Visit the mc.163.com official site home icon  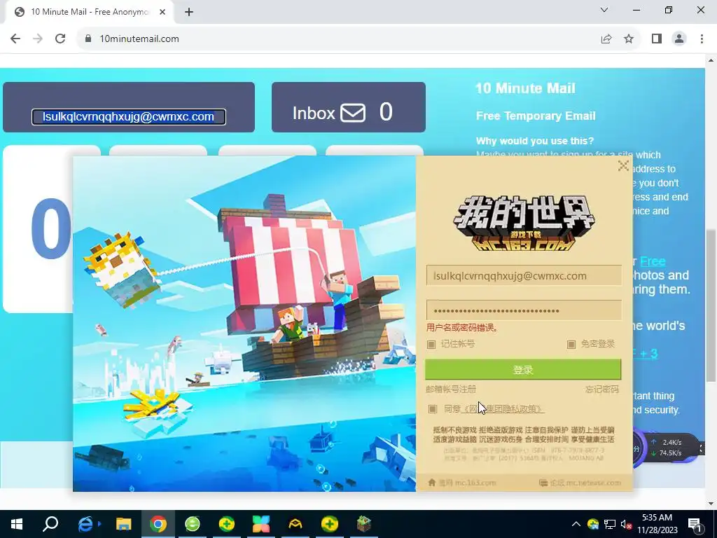[x=431, y=483]
